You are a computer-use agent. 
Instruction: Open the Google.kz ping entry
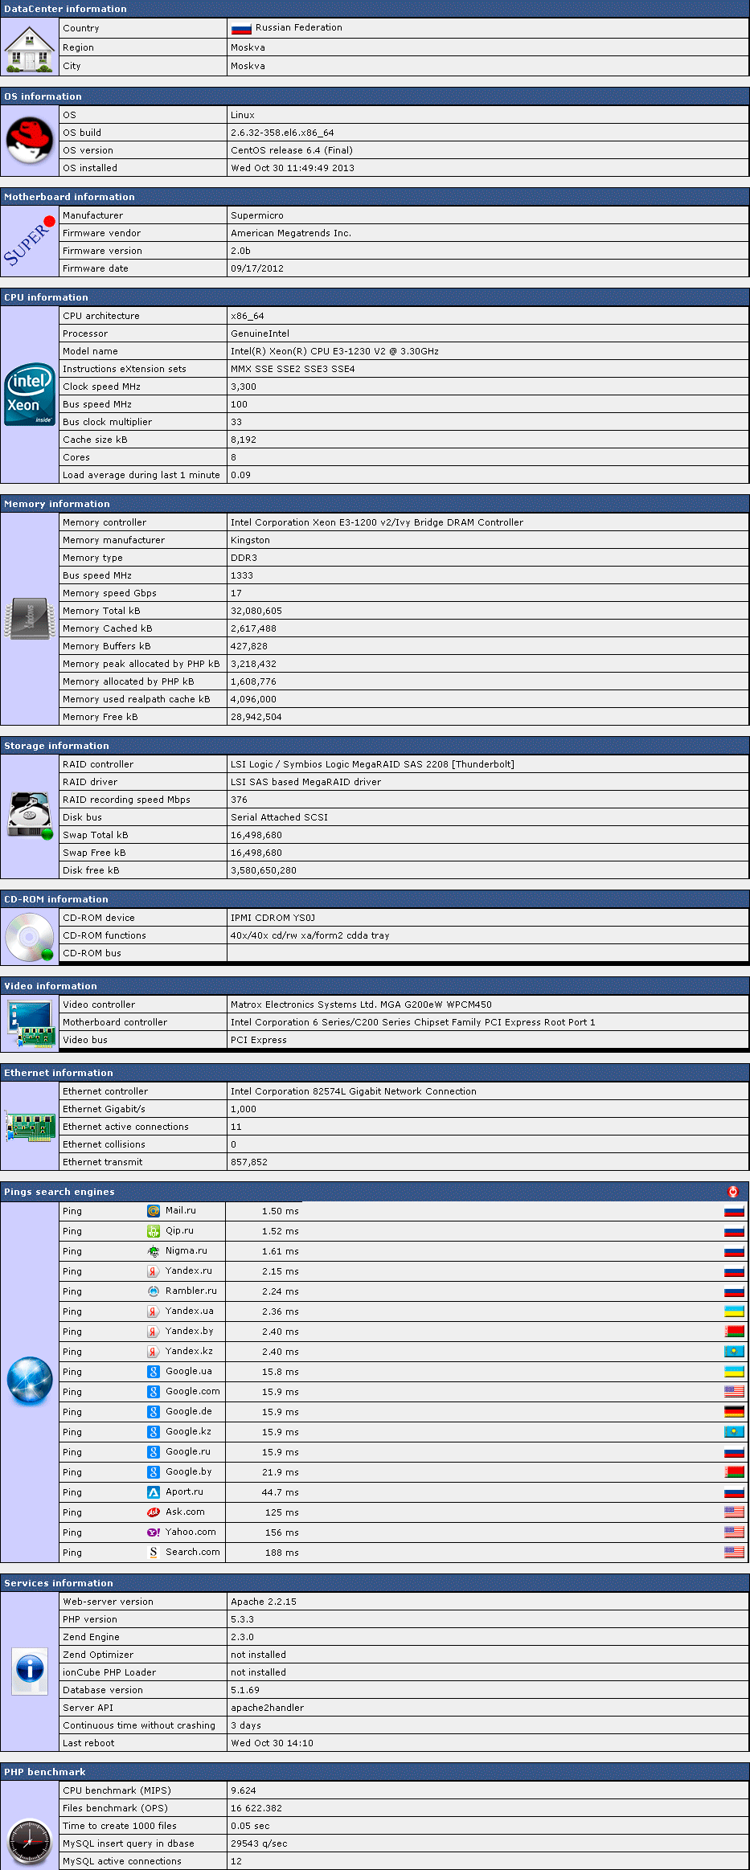pos(188,1431)
